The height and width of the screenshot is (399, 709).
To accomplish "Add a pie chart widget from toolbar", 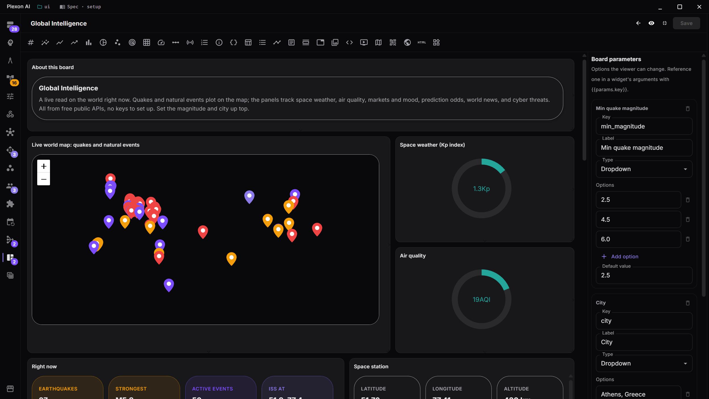I will coord(103,43).
